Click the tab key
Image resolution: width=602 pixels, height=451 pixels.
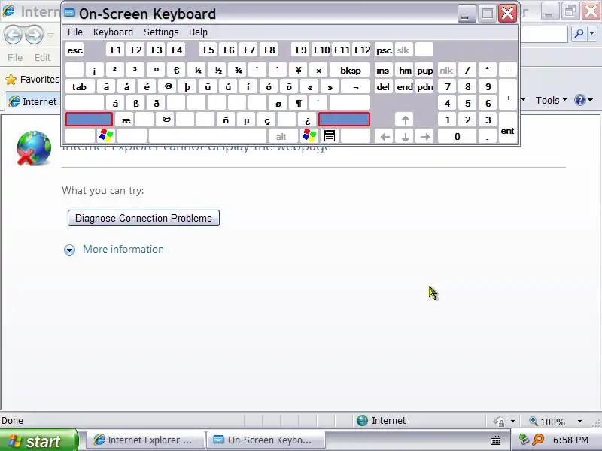[80, 86]
